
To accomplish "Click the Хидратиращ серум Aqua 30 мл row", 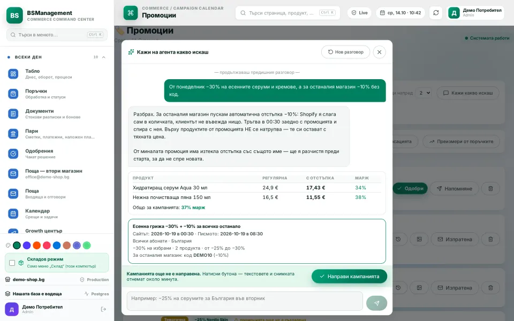I will pyautogui.click(x=257, y=188).
